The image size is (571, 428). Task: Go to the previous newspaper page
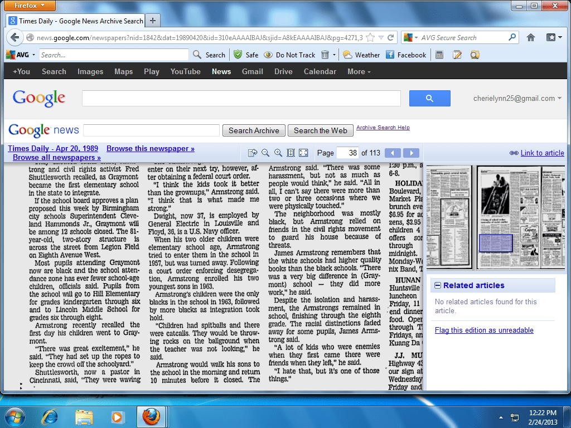tap(393, 153)
